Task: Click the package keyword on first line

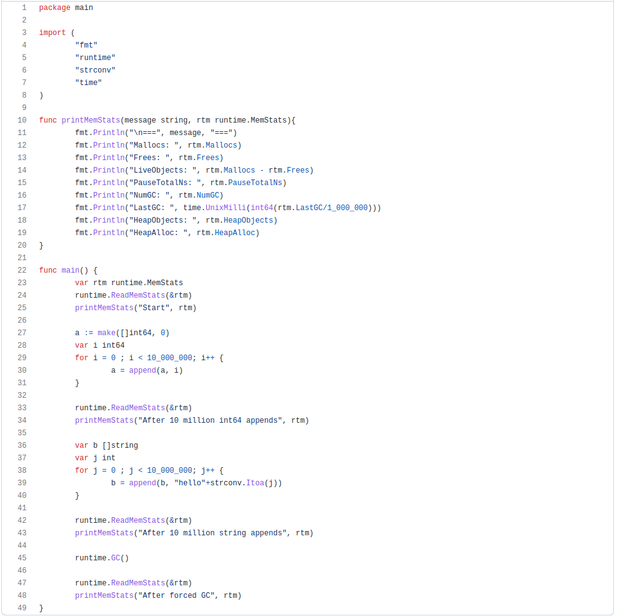Action: coord(54,8)
